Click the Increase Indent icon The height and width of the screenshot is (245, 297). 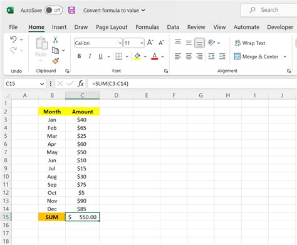(222, 56)
